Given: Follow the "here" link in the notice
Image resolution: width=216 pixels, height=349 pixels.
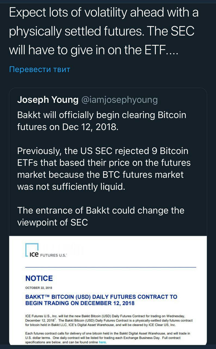Looking at the screenshot, I should point(102,342).
